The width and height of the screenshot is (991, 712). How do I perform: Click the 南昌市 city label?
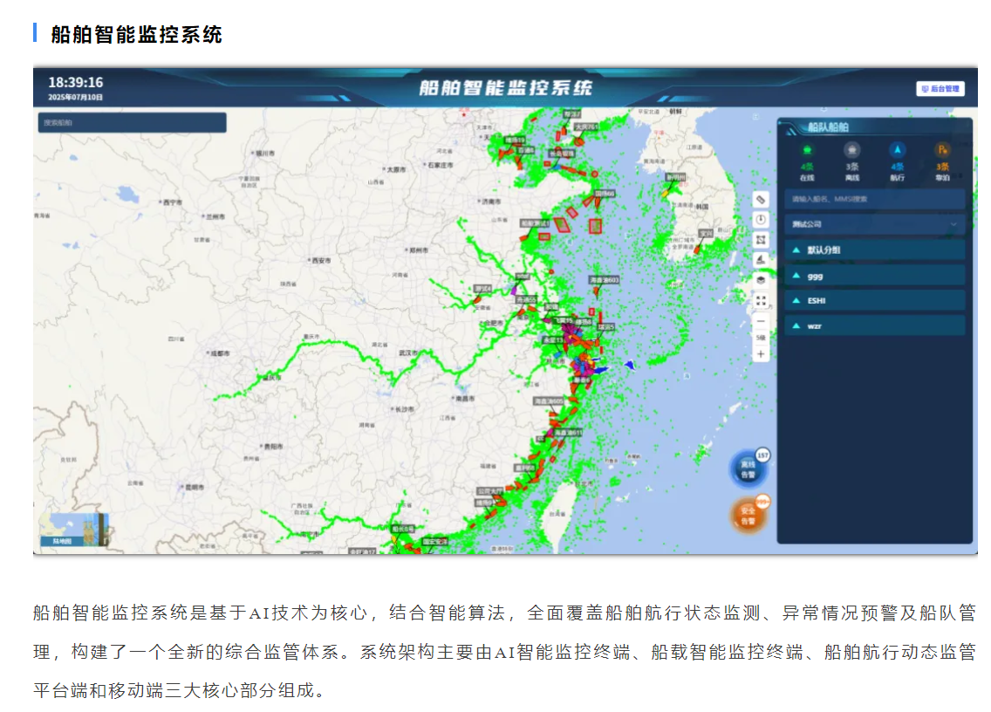[x=464, y=399]
